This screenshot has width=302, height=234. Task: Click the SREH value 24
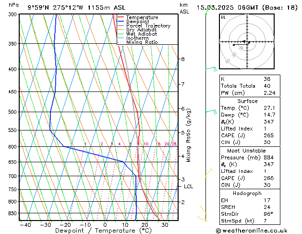coord(267,207)
